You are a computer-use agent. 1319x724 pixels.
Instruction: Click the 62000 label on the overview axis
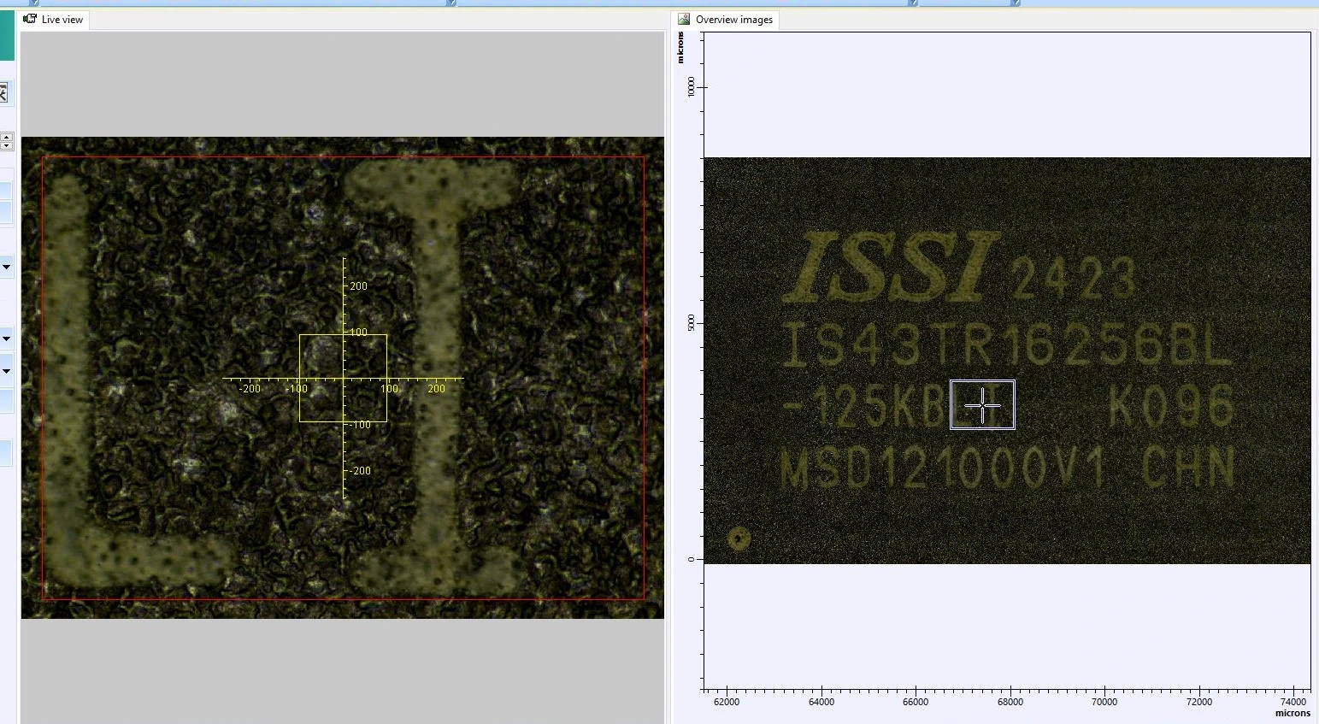tap(727, 702)
